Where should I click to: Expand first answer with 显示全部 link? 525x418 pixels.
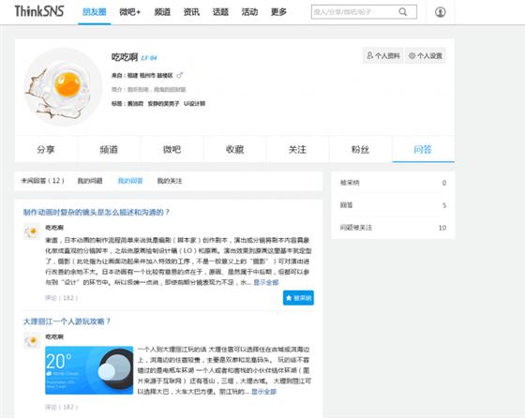click(x=266, y=282)
